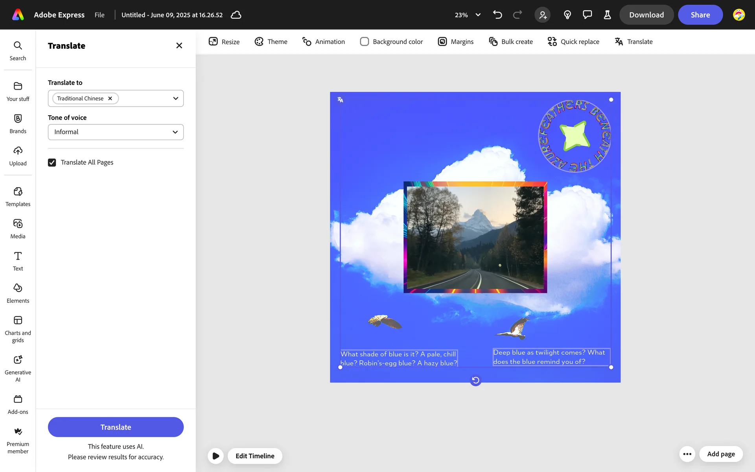Open Quick replace in the toolbar
755x472 pixels.
(573, 42)
